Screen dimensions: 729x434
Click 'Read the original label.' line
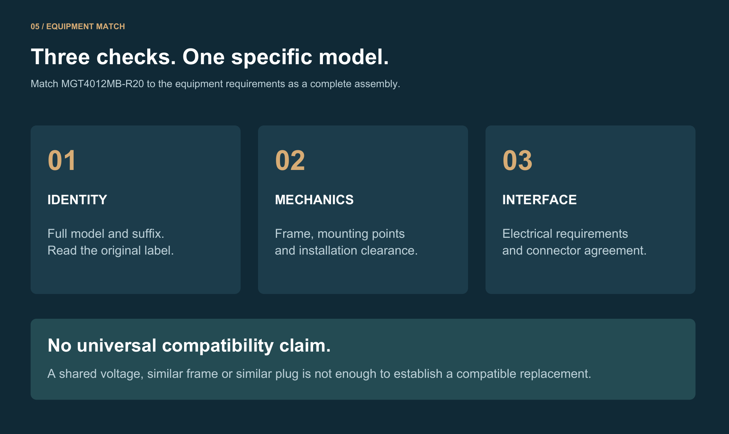(x=111, y=250)
